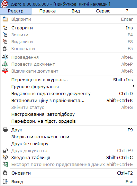Expand the Групове формування submenu arrow
137x186 pixels.
tap(134, 86)
